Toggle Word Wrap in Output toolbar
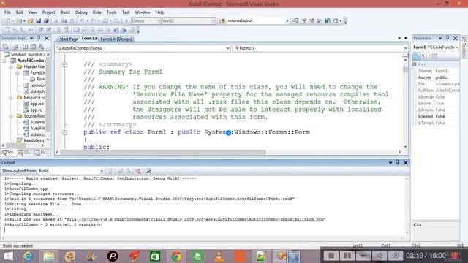Screen dimensions: 468x263 (148, 171)
